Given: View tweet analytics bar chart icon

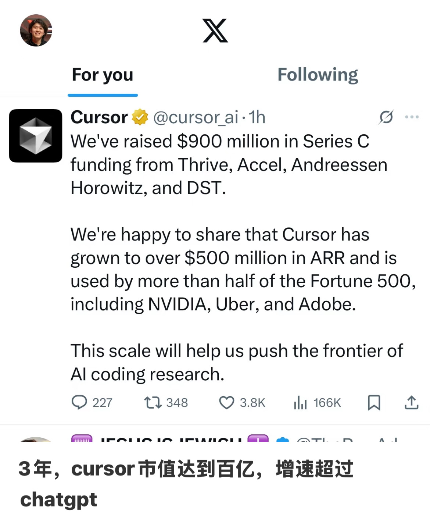Looking at the screenshot, I should (300, 402).
